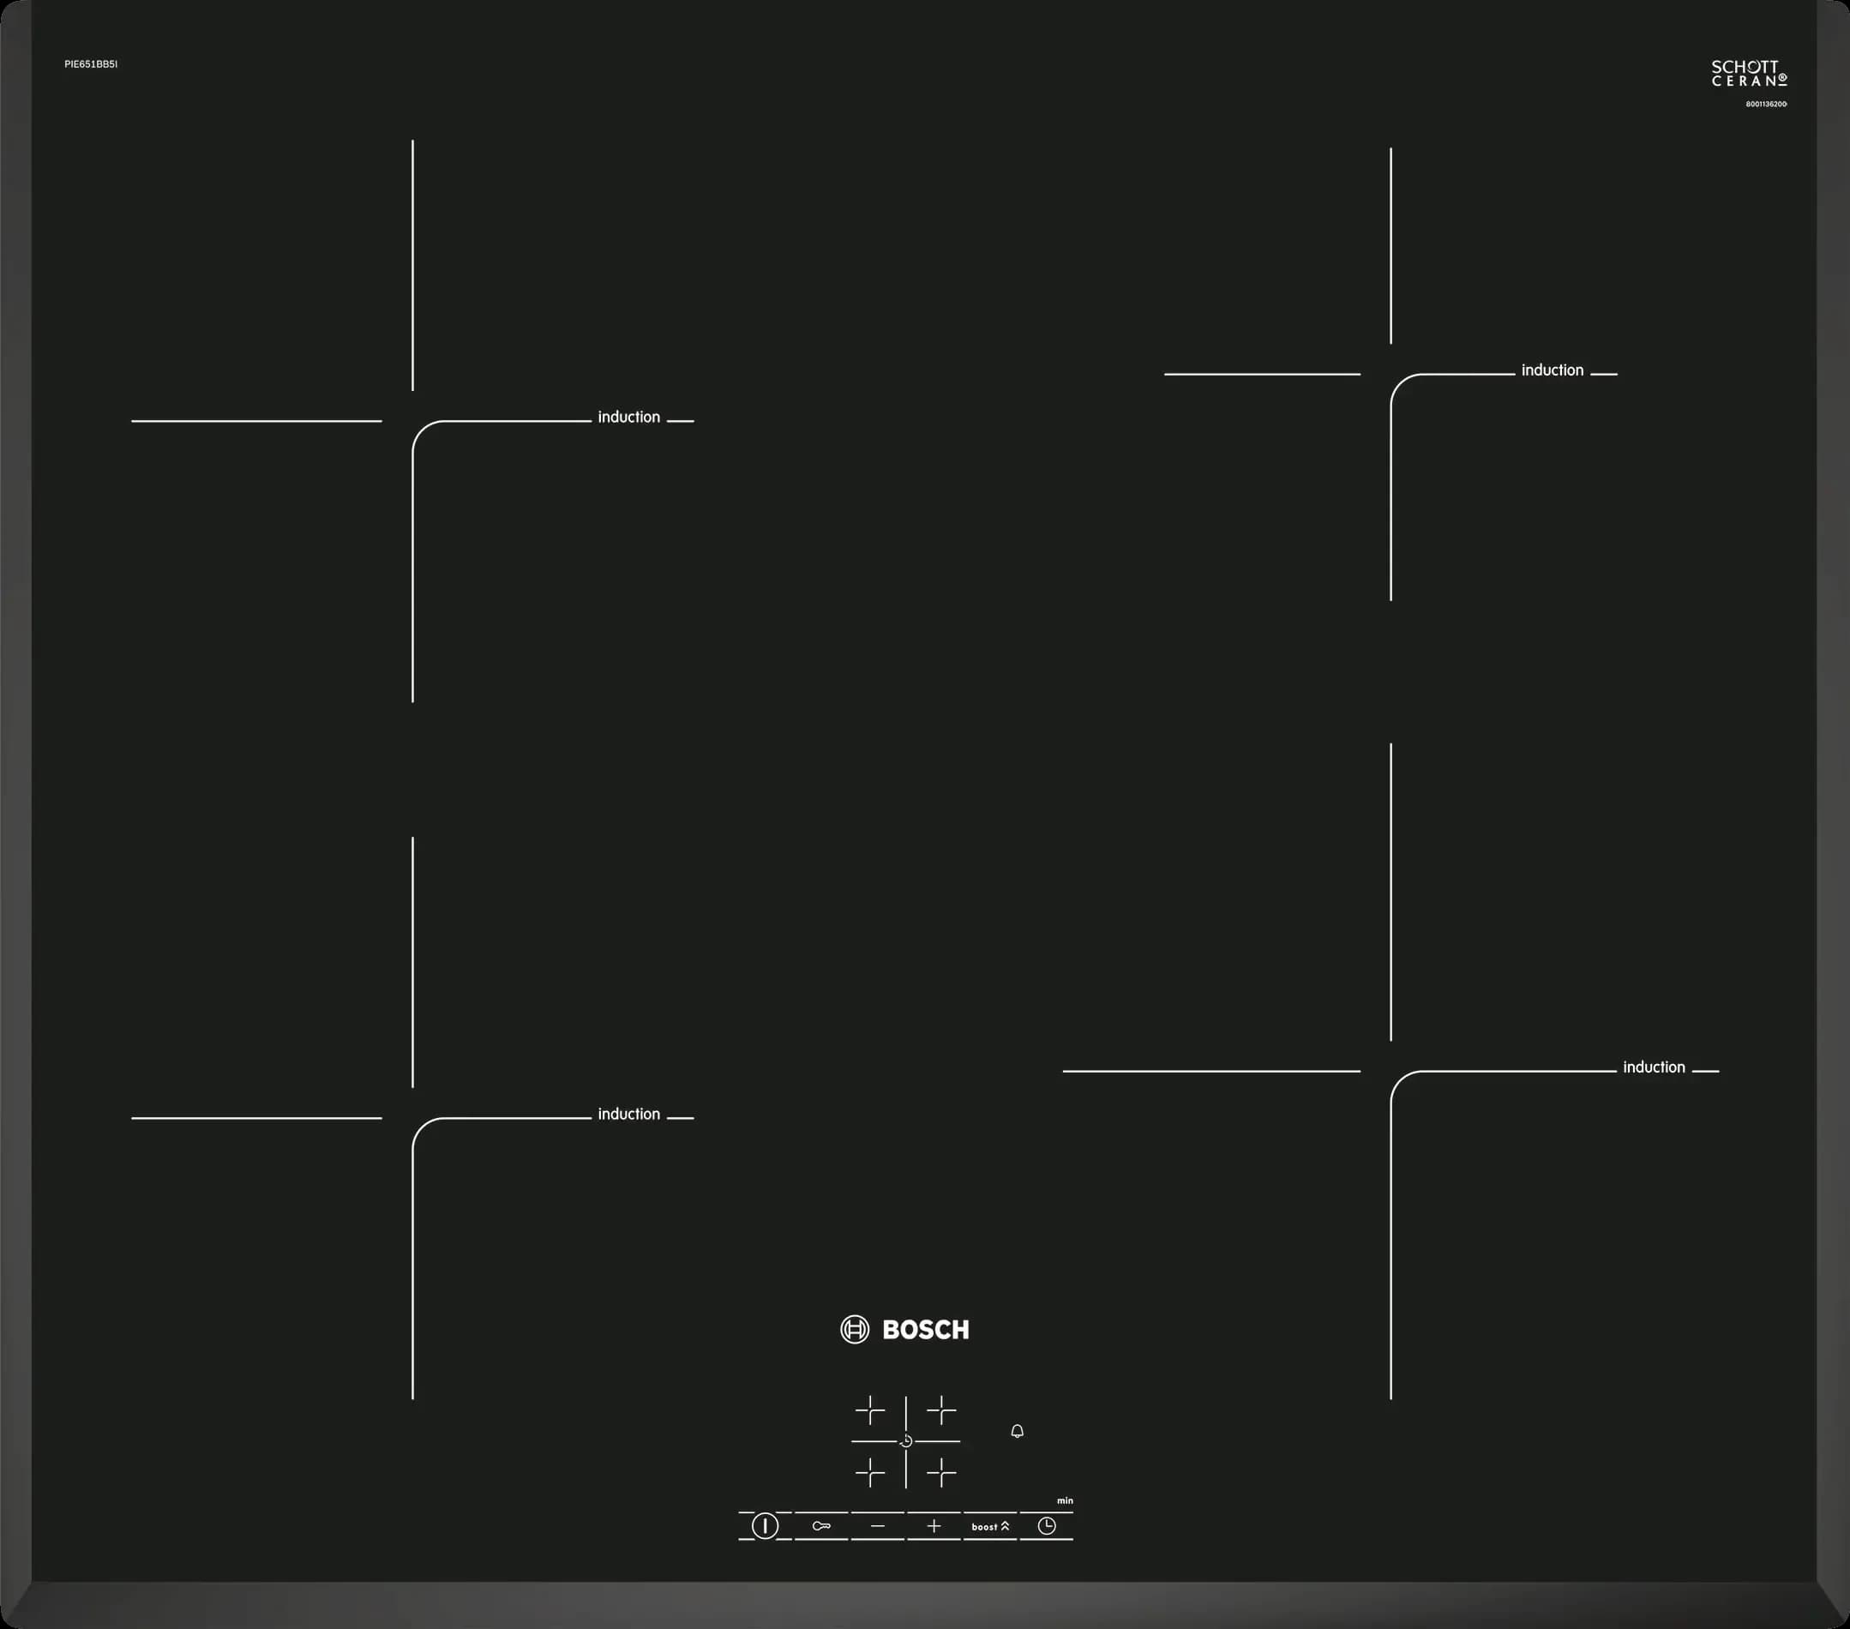Click the Schott Ceran logo
This screenshot has height=1629, width=1850.
(x=1748, y=75)
